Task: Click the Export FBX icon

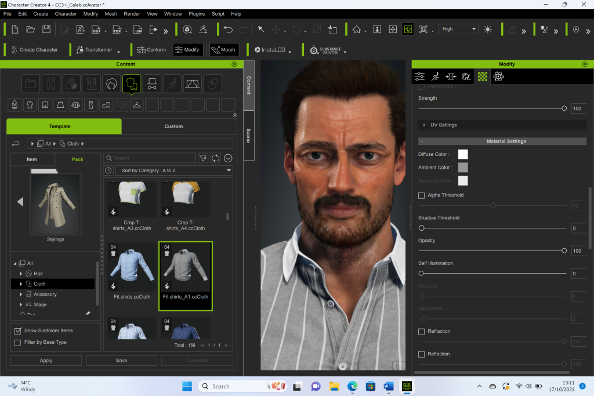Action: pos(117,29)
